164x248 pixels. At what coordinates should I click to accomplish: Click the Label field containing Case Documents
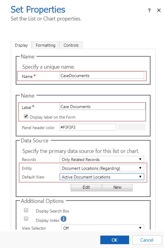coord(102,106)
